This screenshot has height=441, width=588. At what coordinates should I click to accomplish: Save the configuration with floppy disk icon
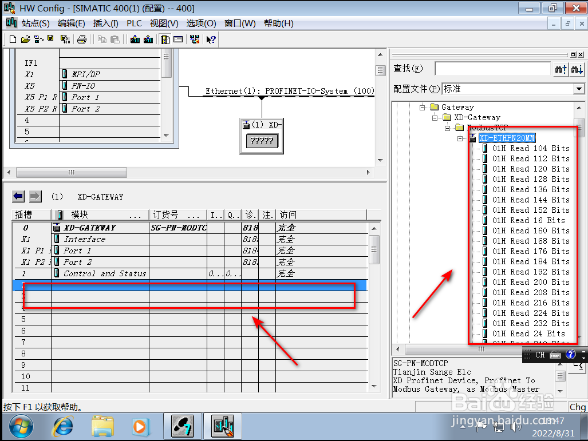pyautogui.click(x=50, y=38)
